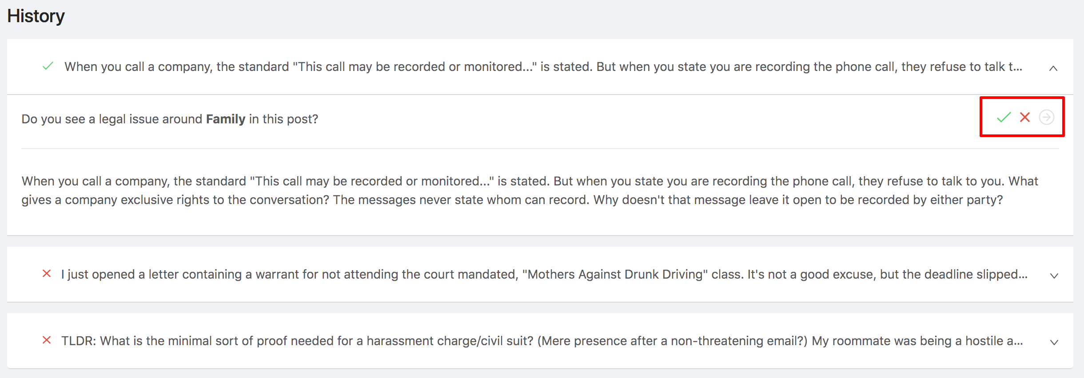Click the green checkmark to answer yes
The width and height of the screenshot is (1084, 378).
coord(1004,118)
